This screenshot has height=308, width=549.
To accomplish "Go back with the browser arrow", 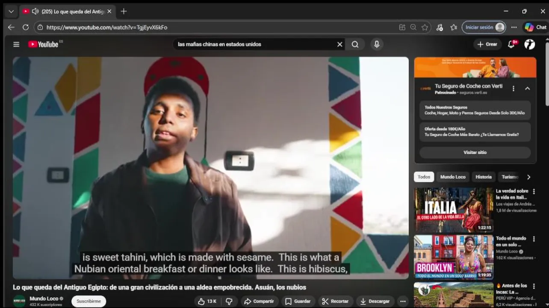I will coord(11,27).
